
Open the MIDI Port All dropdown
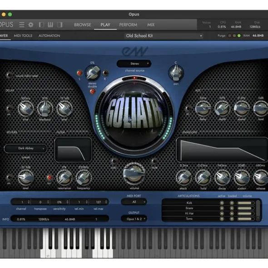point(134,202)
